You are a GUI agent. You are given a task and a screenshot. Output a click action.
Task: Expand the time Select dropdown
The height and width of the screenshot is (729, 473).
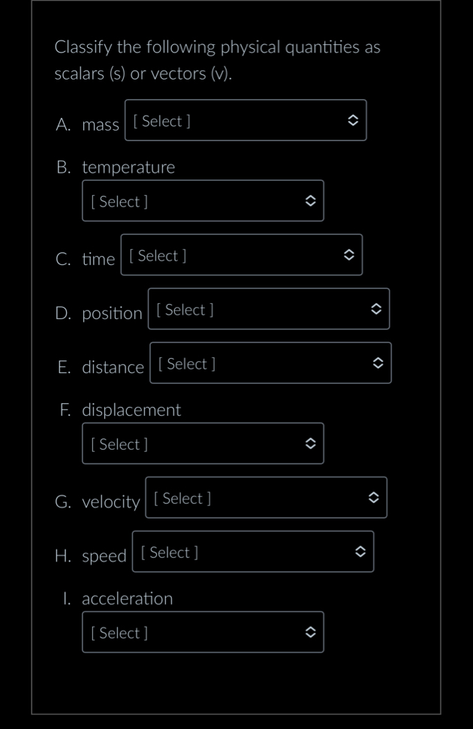[x=242, y=255]
